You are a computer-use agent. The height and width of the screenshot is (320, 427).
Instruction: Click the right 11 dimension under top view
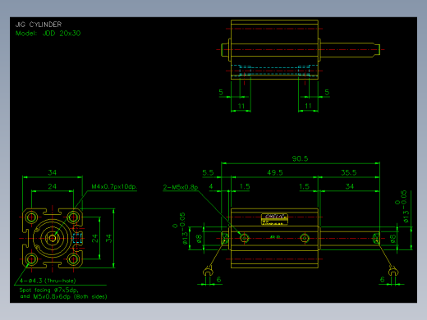pos(308,106)
